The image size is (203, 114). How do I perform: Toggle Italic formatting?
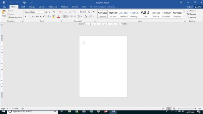(29, 16)
